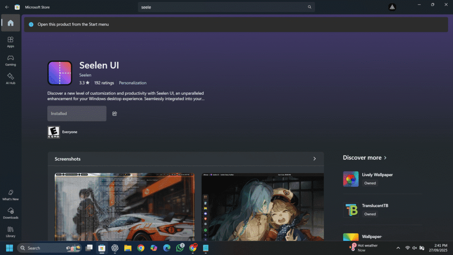Click the Microsoft Store title bar logo
This screenshot has width=453, height=255.
tap(17, 7)
